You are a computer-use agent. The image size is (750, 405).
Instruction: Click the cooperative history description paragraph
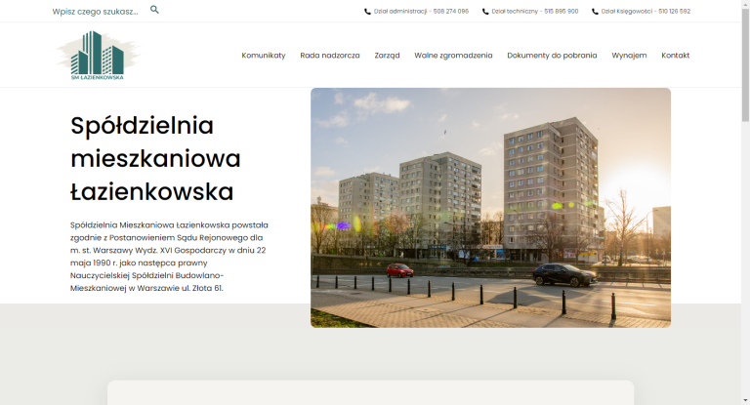(169, 257)
